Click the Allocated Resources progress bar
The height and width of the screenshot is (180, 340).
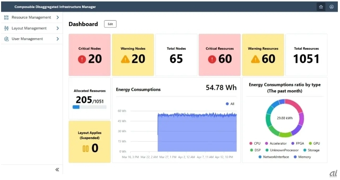(x=89, y=107)
